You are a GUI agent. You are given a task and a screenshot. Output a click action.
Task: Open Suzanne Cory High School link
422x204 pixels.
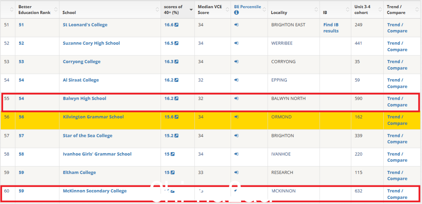(91, 43)
